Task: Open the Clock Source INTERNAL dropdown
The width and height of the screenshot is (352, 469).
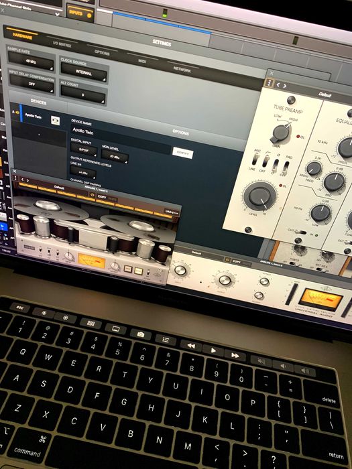Action: pyautogui.click(x=84, y=72)
